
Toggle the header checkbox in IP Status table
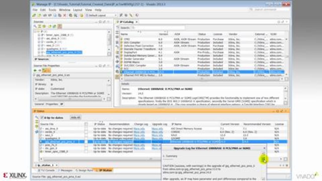tap(86, 124)
